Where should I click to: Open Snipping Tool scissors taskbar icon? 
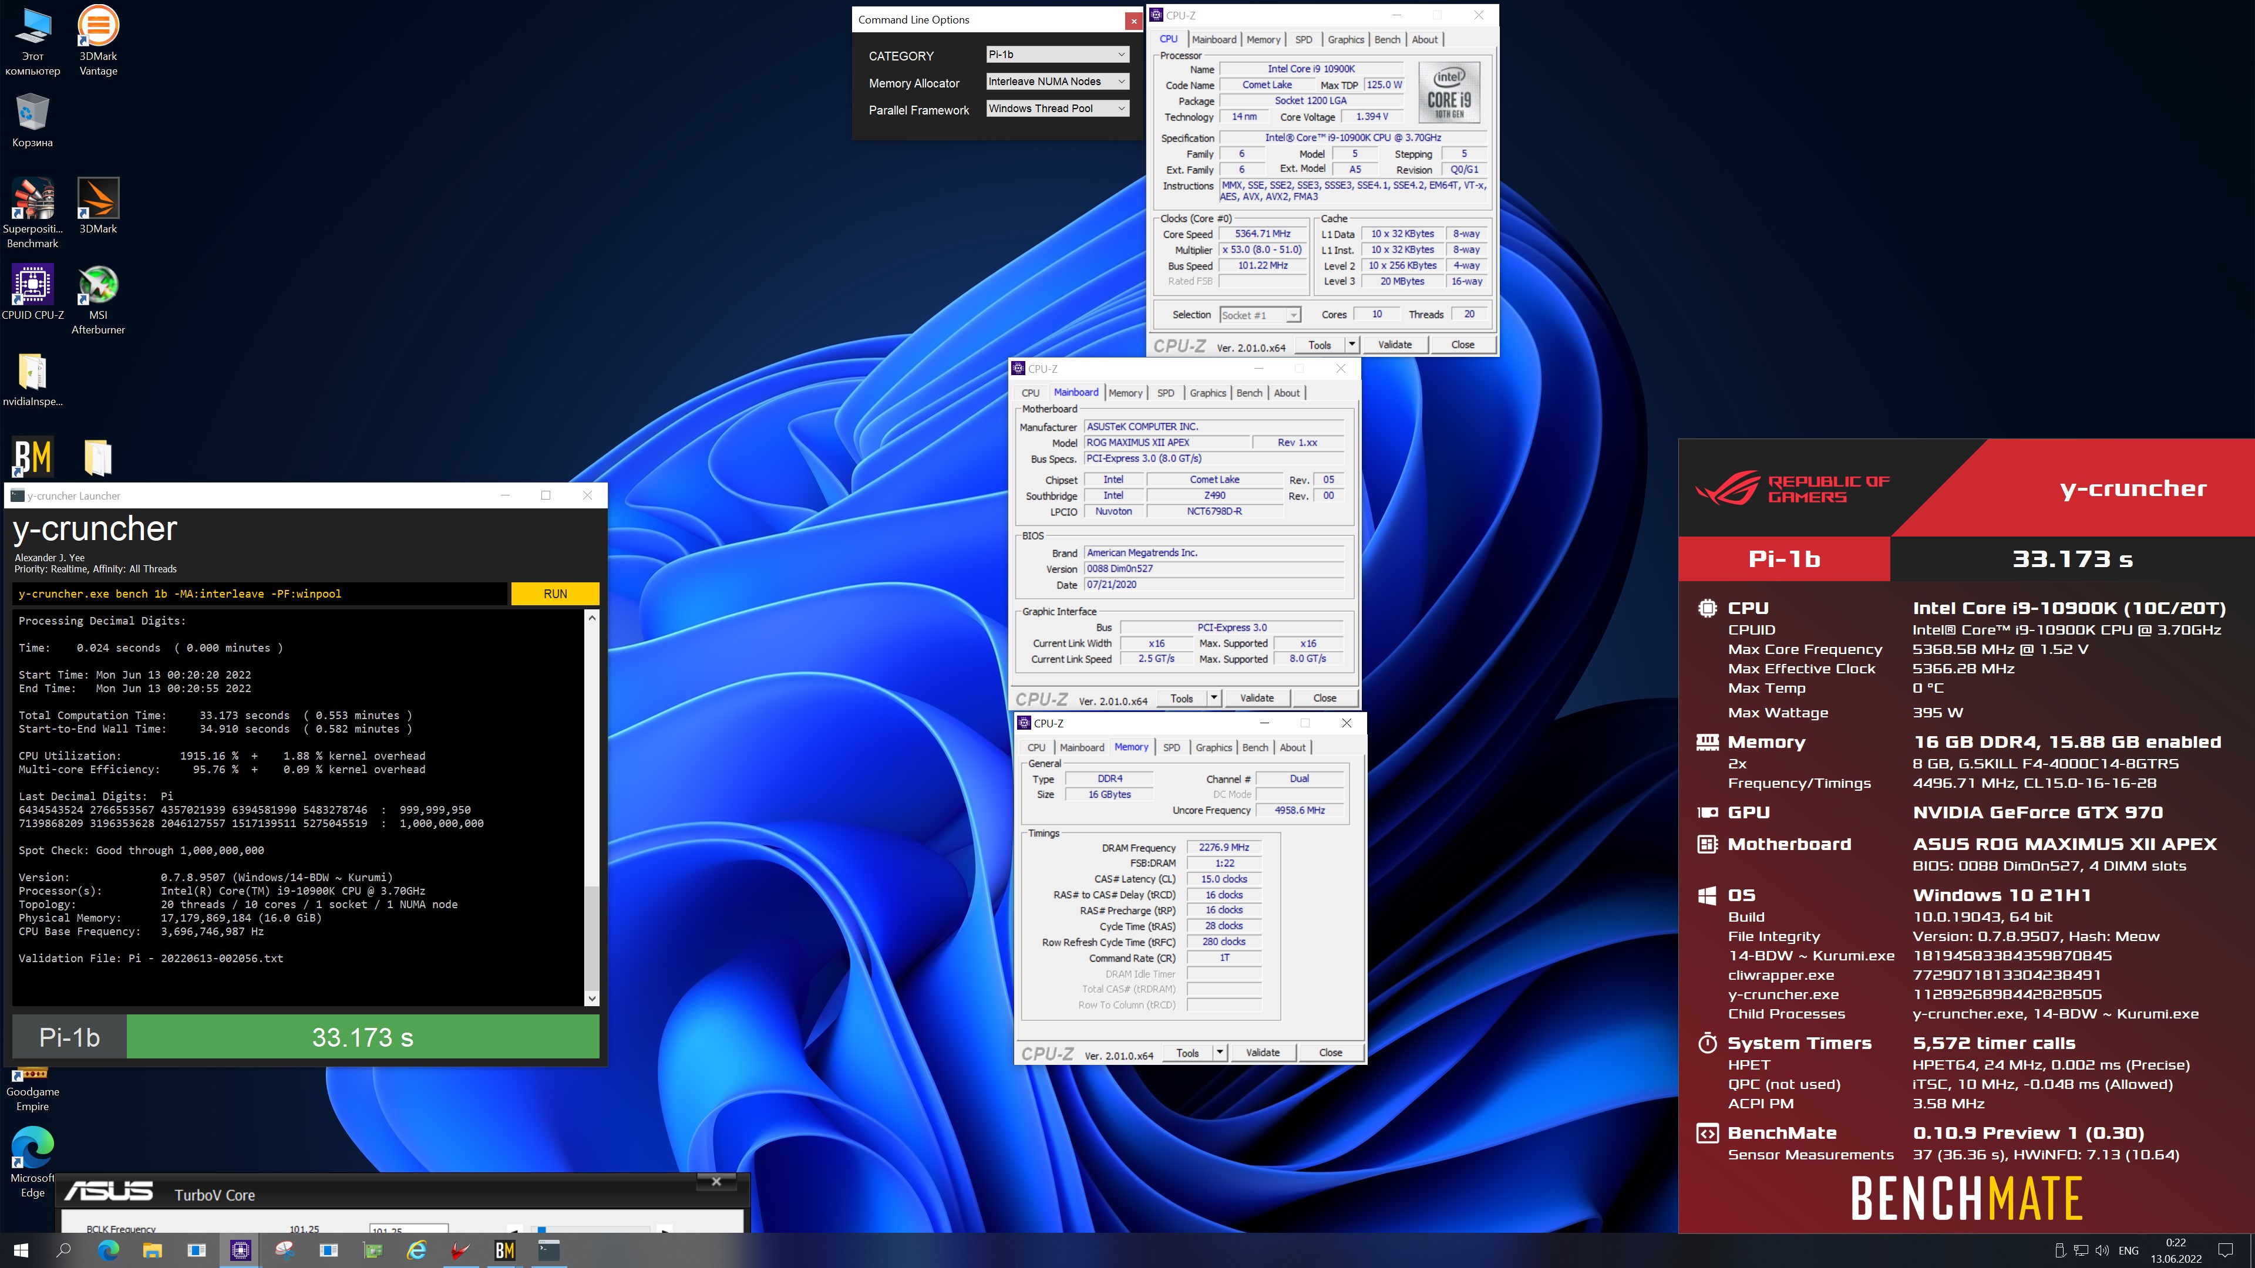(285, 1250)
